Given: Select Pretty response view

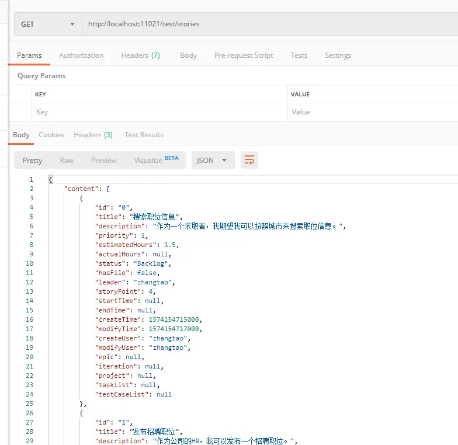Looking at the screenshot, I should pos(33,160).
